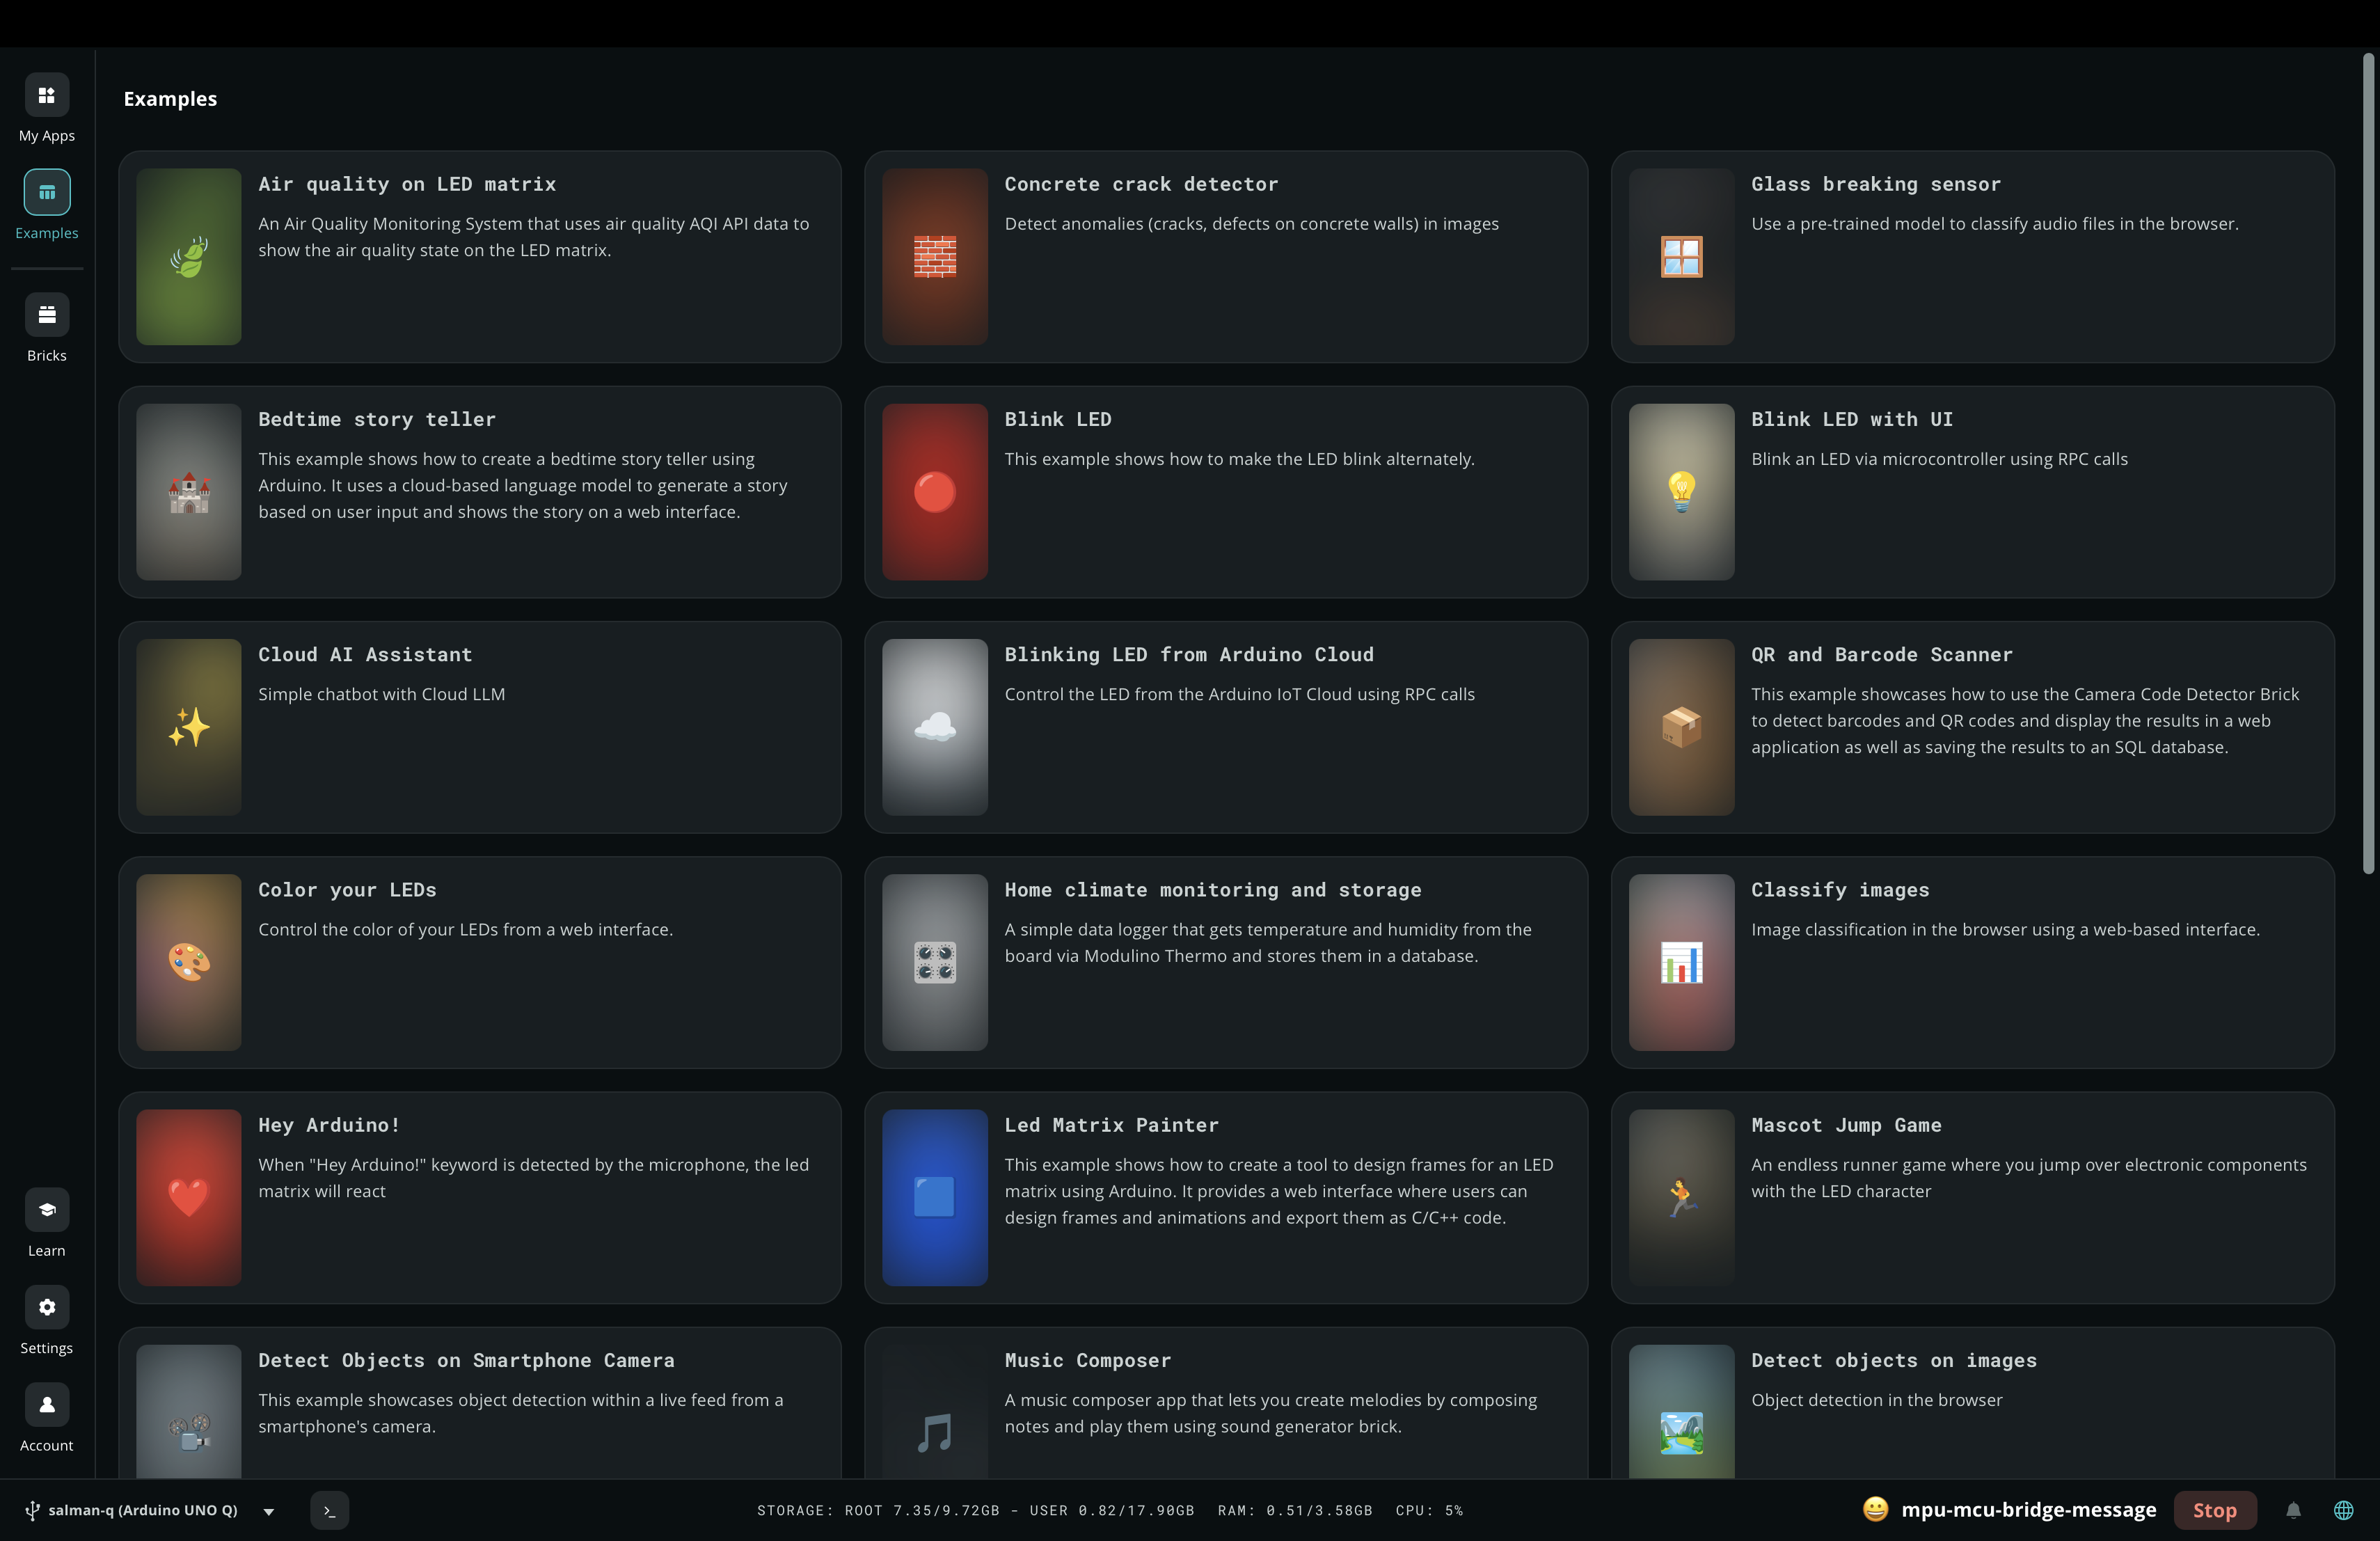Open the QR and Barcode Scanner example
This screenshot has height=1541, width=2380.
click(1972, 727)
